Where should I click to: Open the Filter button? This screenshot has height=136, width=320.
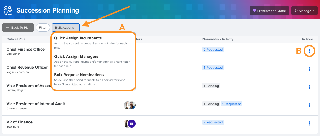point(43,28)
